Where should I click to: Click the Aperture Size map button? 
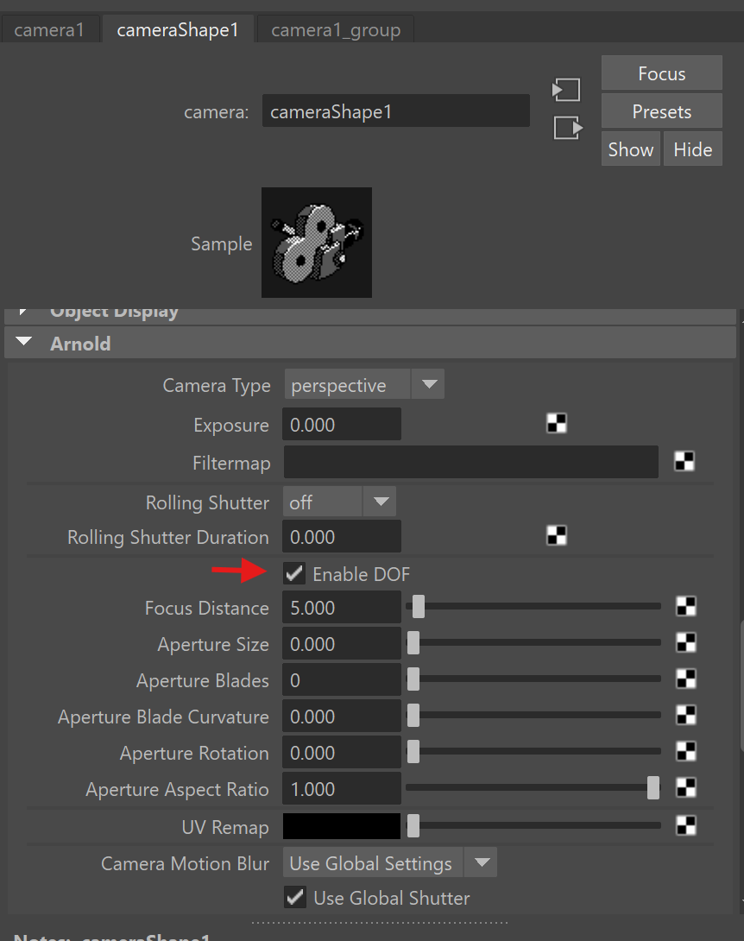point(686,643)
